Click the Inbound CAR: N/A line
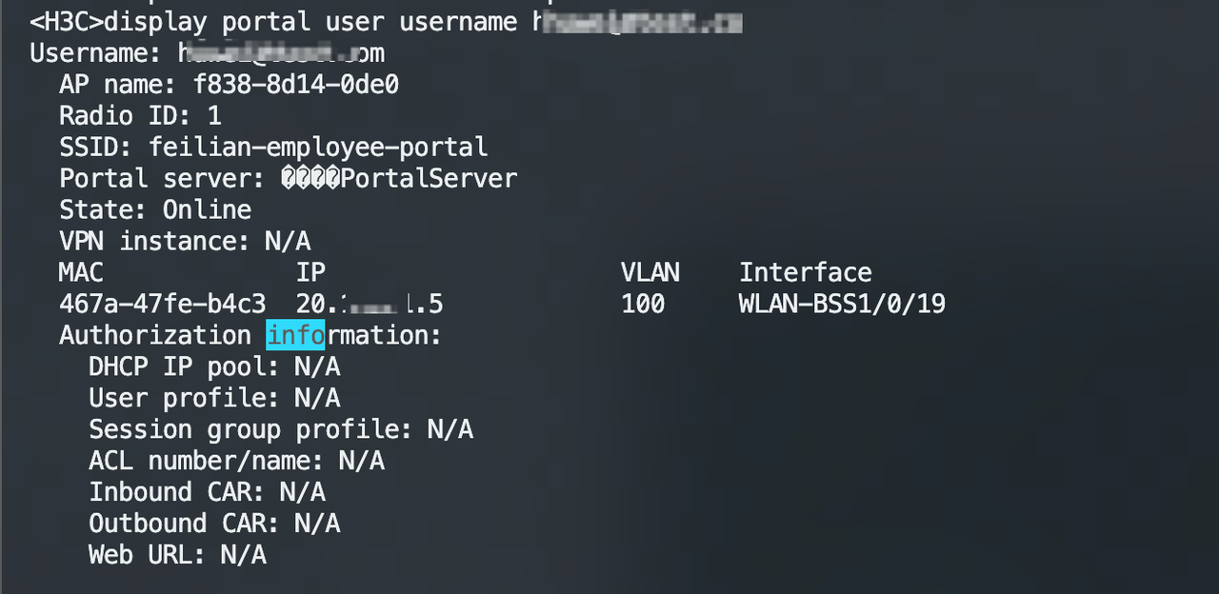1219x594 pixels. point(207,492)
